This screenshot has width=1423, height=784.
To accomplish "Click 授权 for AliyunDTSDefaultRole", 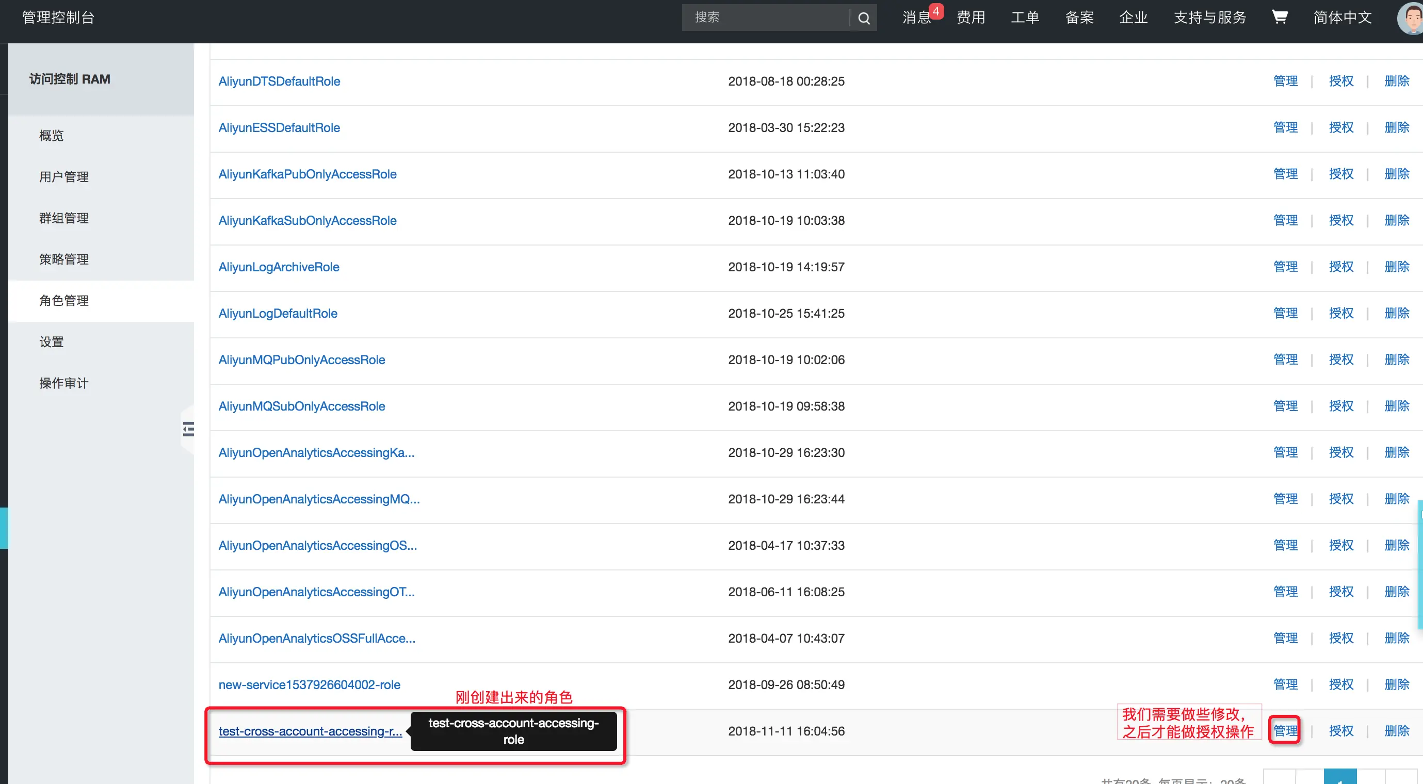I will (x=1340, y=81).
